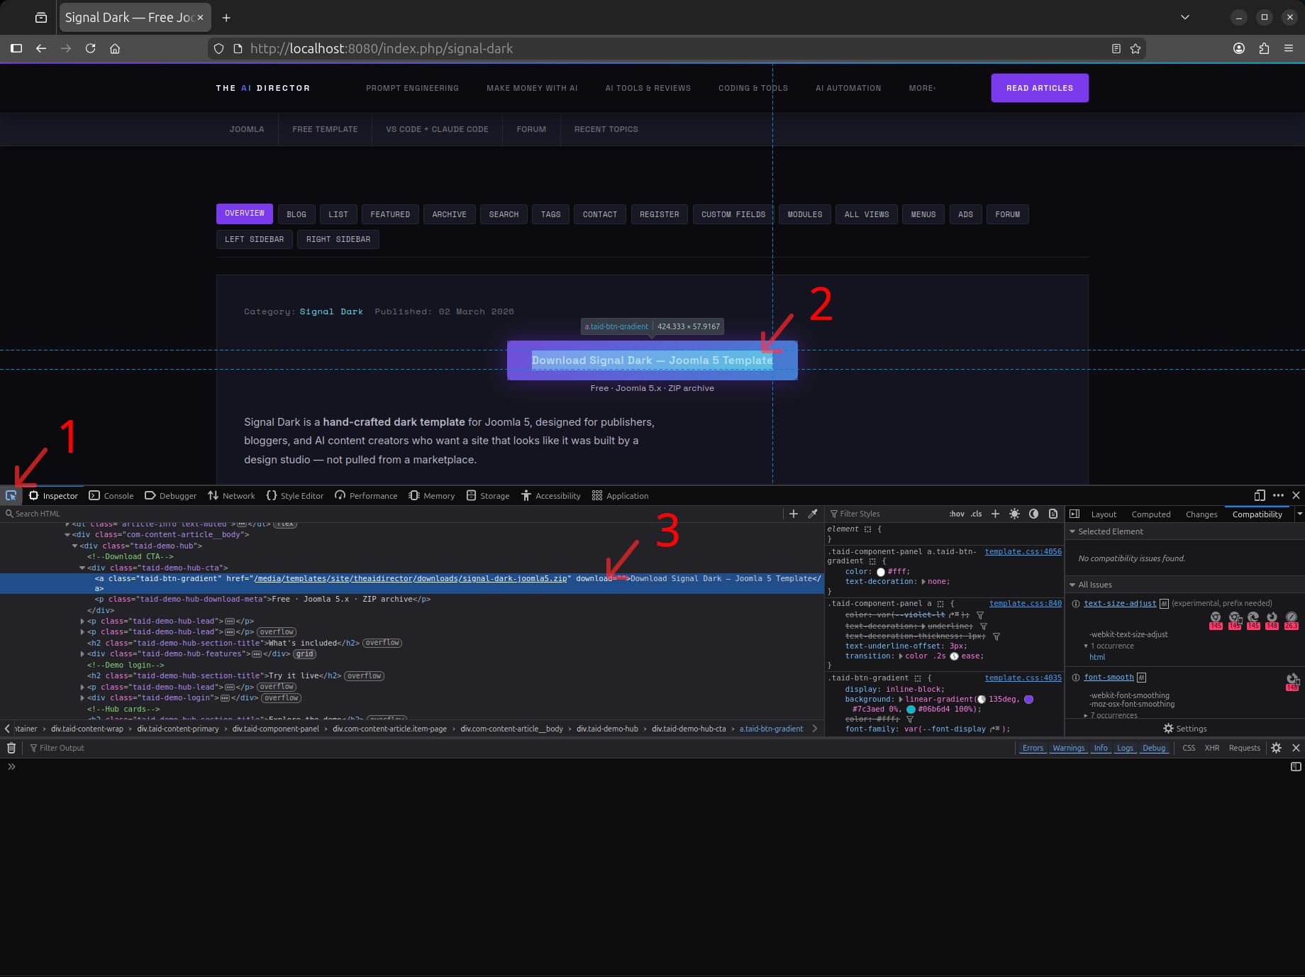The height and width of the screenshot is (977, 1305).
Task: Clear the console output with trash icon
Action: [x=11, y=747]
